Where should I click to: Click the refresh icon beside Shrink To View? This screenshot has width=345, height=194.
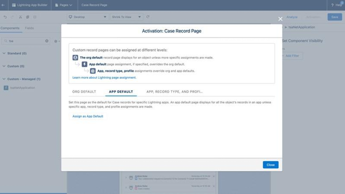pos(148,17)
